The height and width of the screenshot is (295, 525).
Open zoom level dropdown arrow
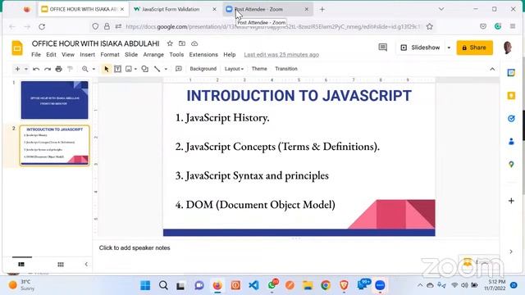click(x=94, y=69)
